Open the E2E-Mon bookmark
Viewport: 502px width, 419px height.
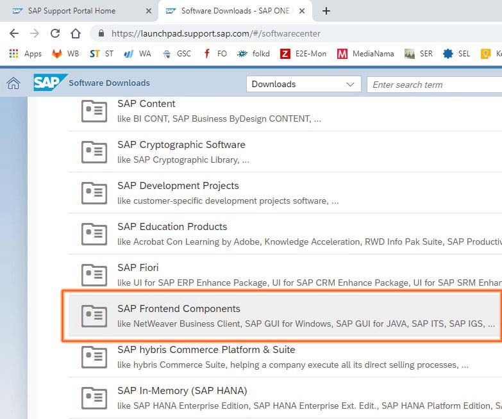click(x=303, y=54)
